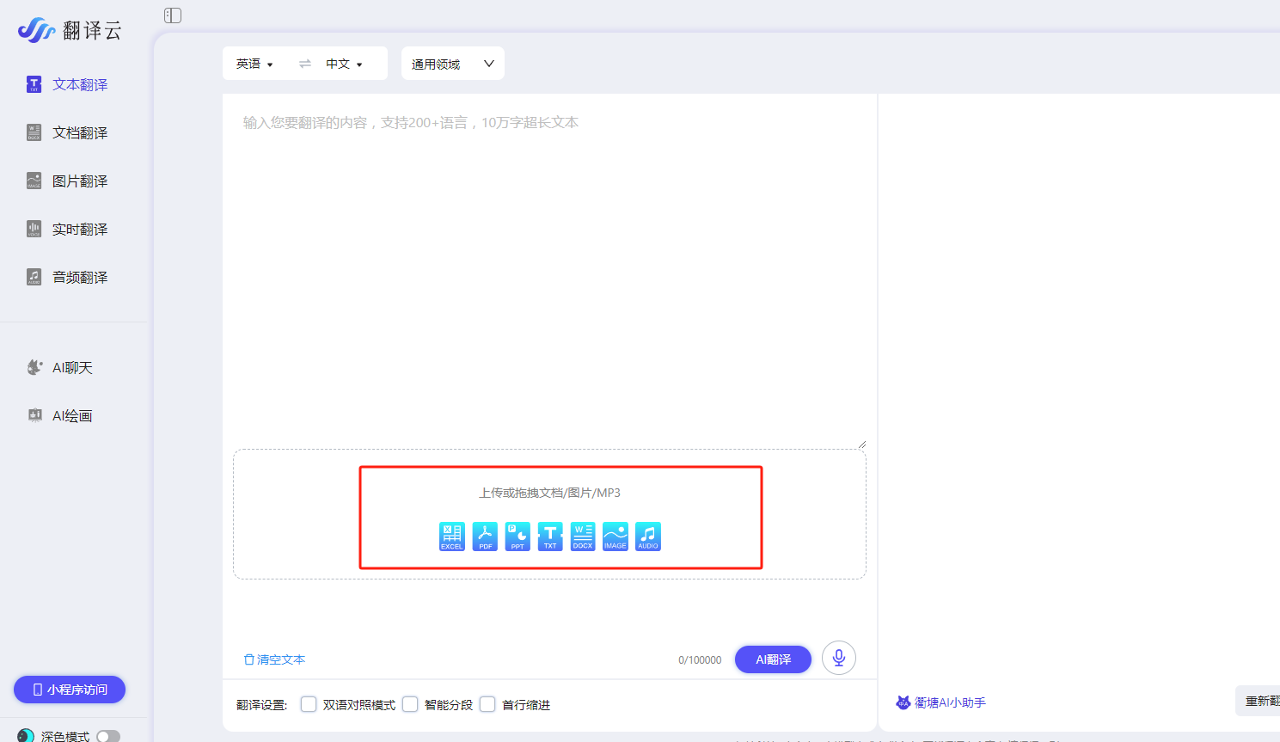Expand the 英语 source language dropdown
Viewport: 1280px width, 742px height.
click(254, 64)
